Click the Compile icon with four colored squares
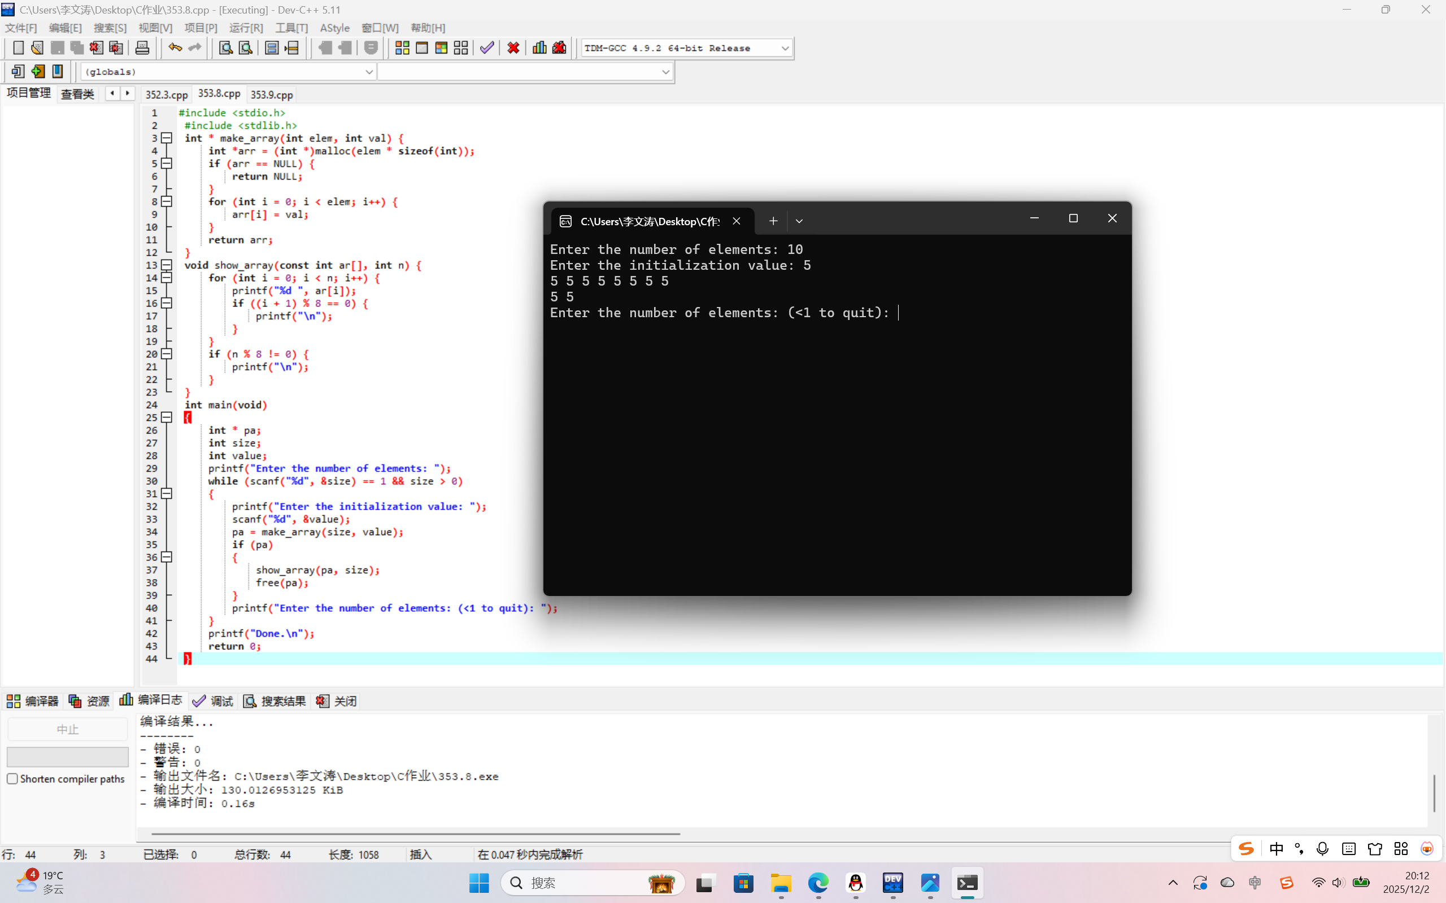 (402, 48)
